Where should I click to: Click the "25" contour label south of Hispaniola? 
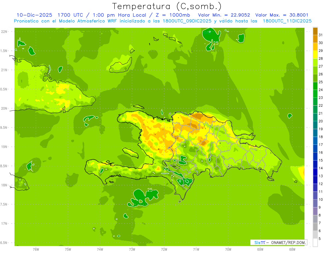(x=150, y=190)
